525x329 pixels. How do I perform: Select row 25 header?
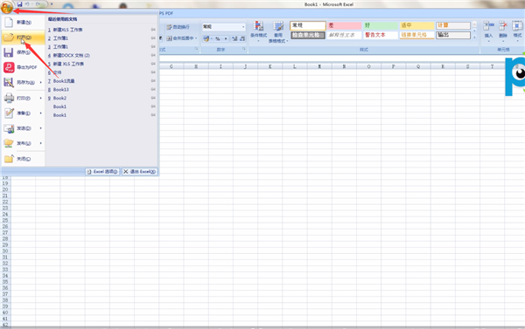point(5,221)
